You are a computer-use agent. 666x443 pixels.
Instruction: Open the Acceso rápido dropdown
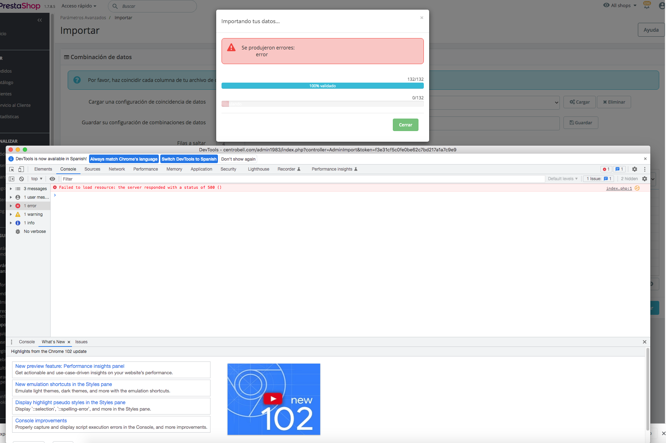78,6
